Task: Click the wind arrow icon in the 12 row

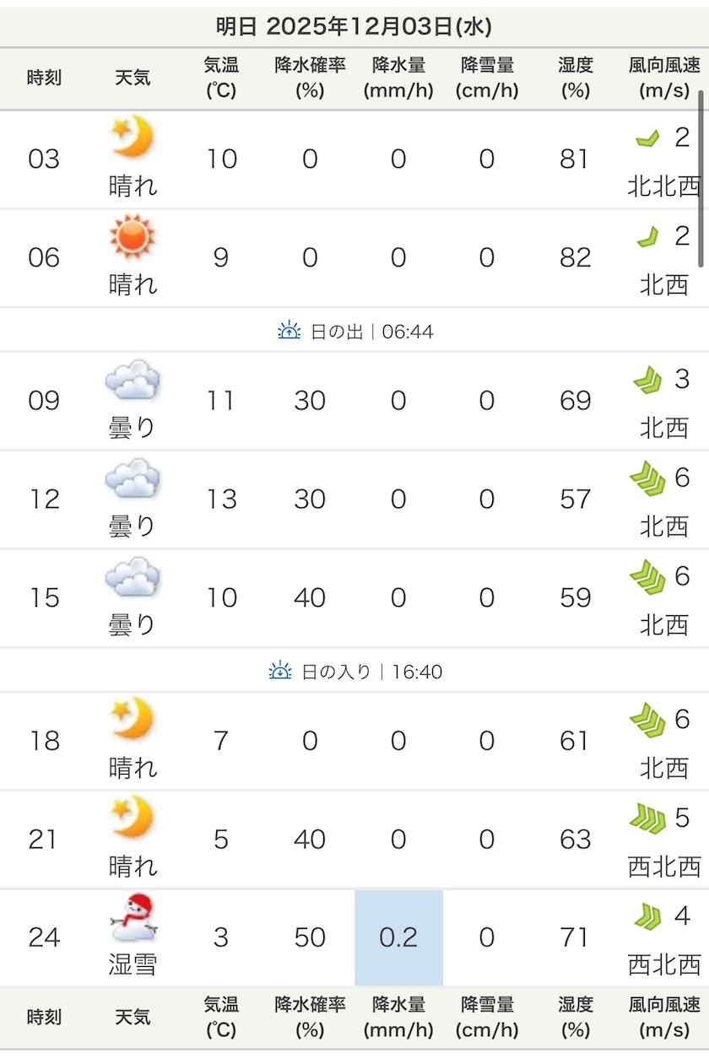Action: [647, 479]
